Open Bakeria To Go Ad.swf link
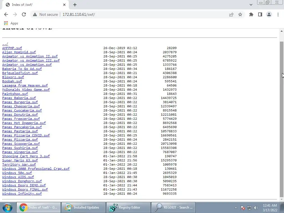Image resolution: width=284 pixels, height=213 pixels. (22, 69)
